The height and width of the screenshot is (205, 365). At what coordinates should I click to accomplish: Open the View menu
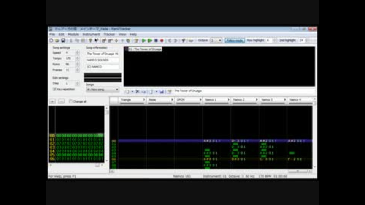pos(122,35)
